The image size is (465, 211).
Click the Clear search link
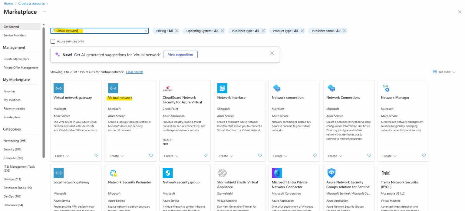(x=134, y=72)
